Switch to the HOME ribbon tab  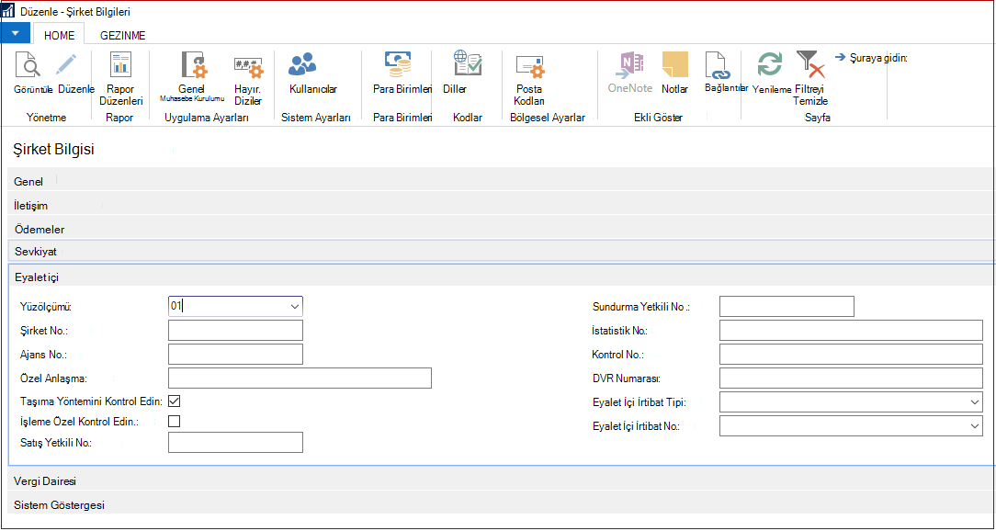59,35
